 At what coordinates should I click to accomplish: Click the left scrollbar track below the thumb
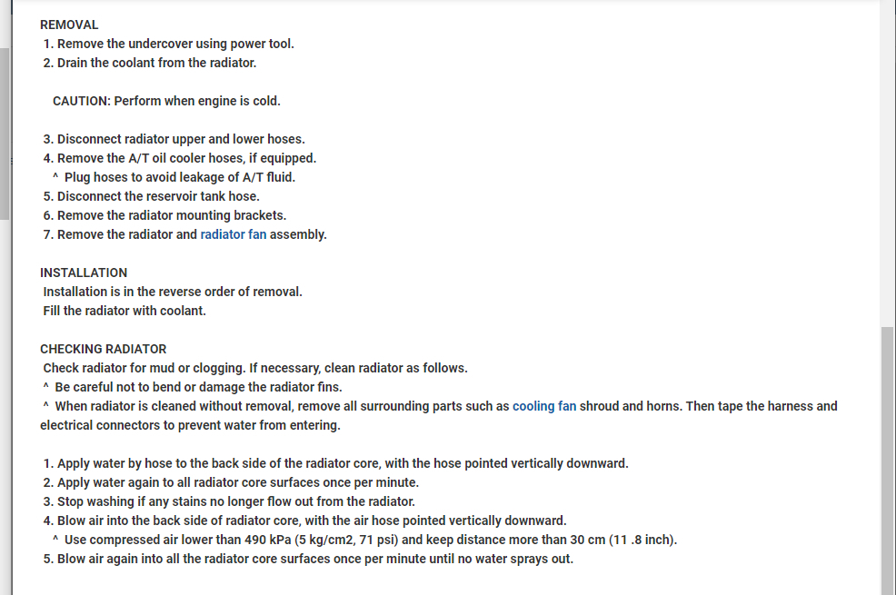point(5,409)
